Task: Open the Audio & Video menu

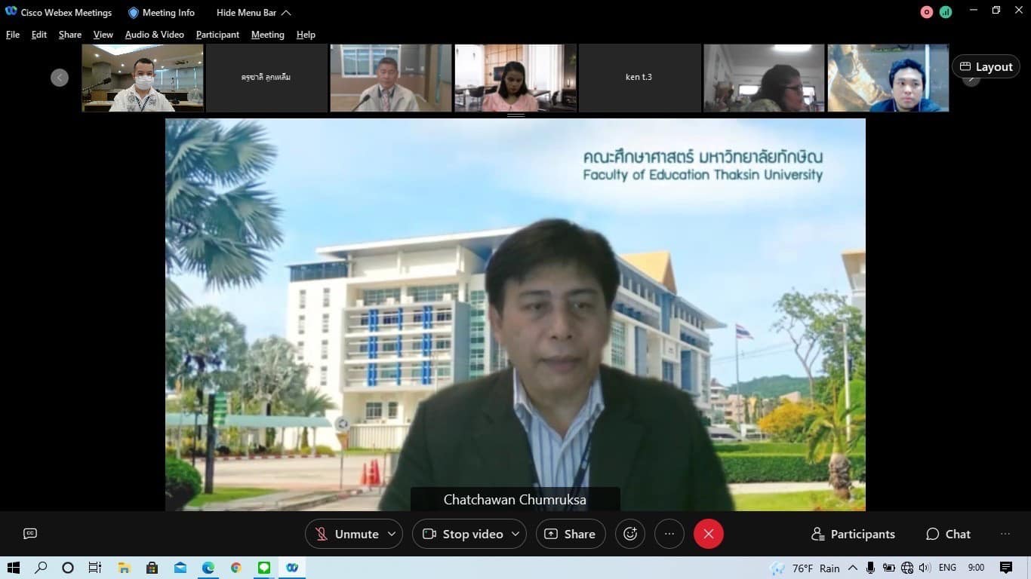Action: coord(155,35)
